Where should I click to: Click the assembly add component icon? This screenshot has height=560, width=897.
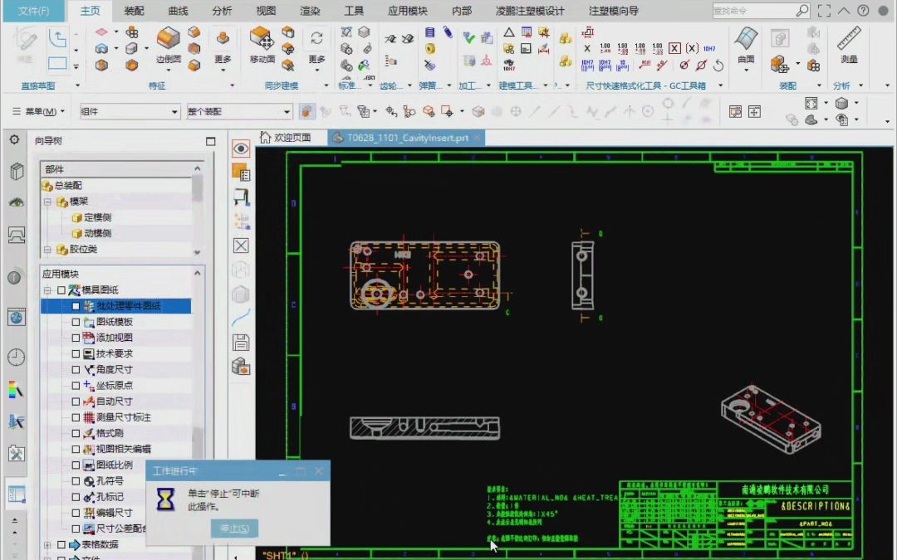tap(780, 63)
